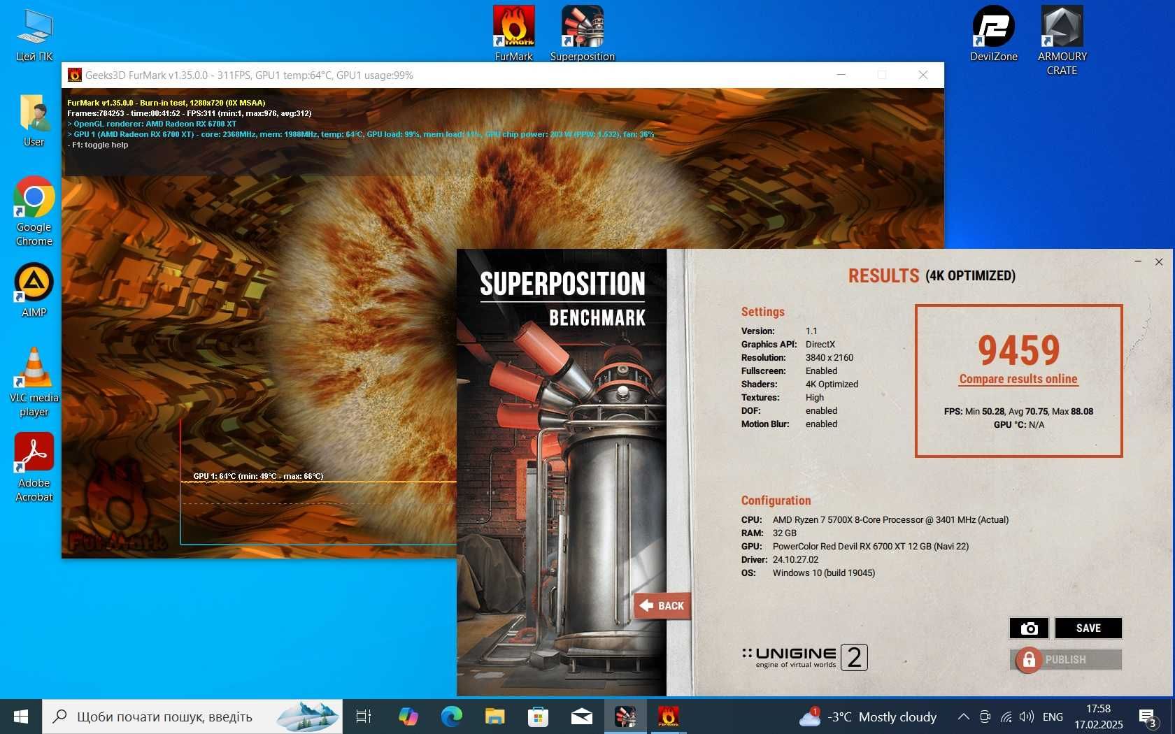Open the Цей ПК desktop icon

pyautogui.click(x=34, y=35)
